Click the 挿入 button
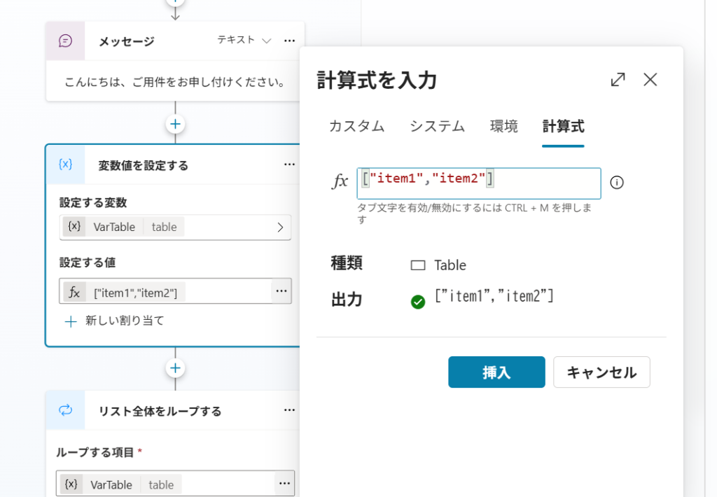Viewport: 717px width, 497px height. (x=496, y=372)
